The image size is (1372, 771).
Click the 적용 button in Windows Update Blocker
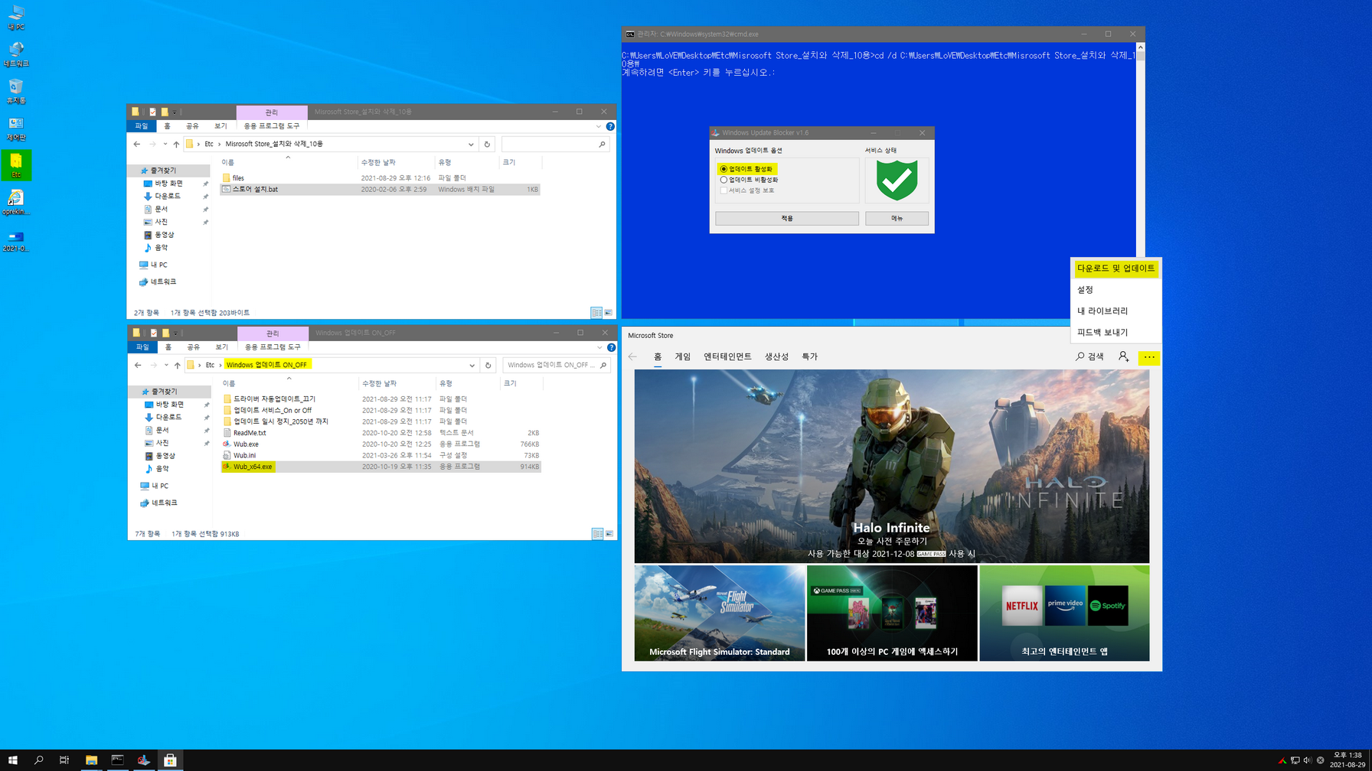coord(787,219)
